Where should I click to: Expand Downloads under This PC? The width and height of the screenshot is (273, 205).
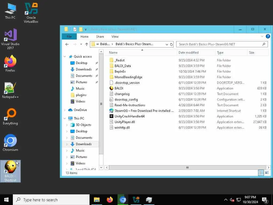67,144
